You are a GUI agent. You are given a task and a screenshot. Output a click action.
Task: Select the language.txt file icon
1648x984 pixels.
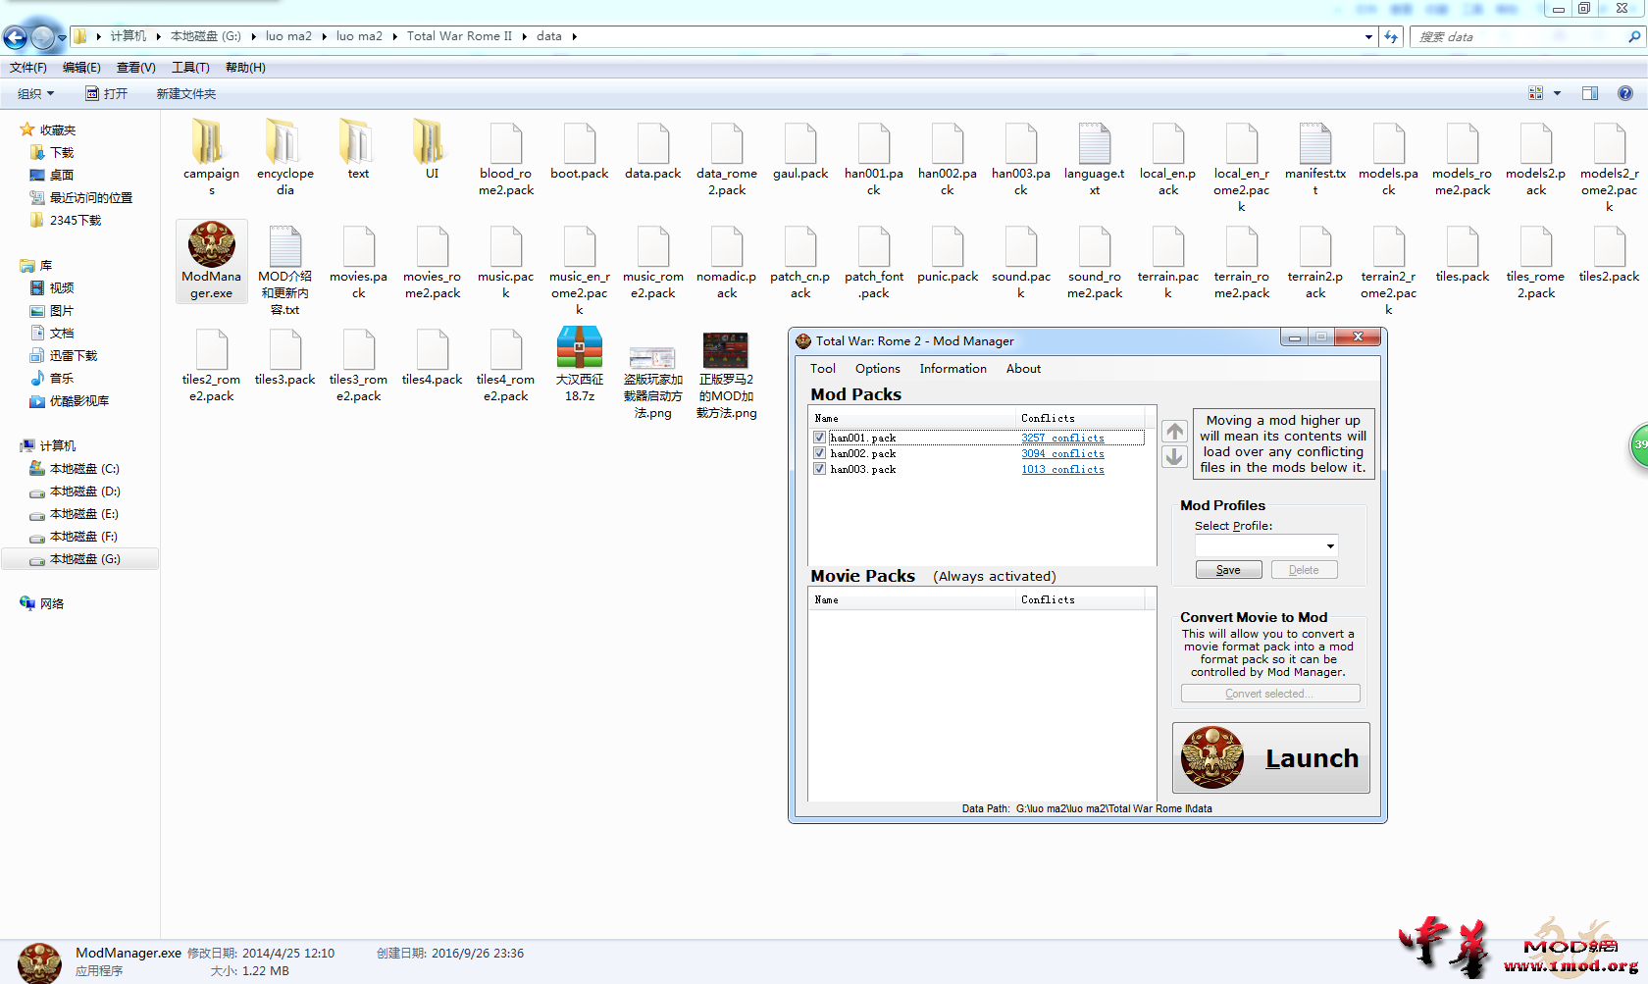click(1095, 143)
